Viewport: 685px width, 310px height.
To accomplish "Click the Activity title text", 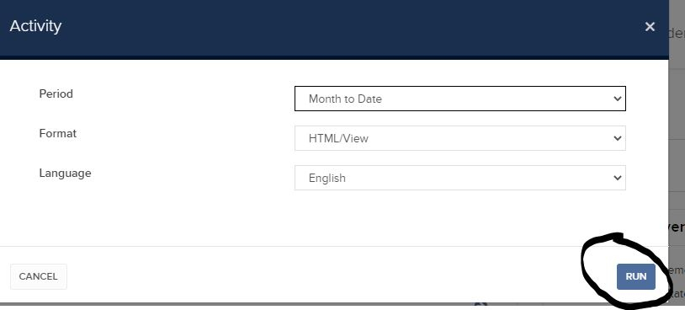I will point(35,26).
